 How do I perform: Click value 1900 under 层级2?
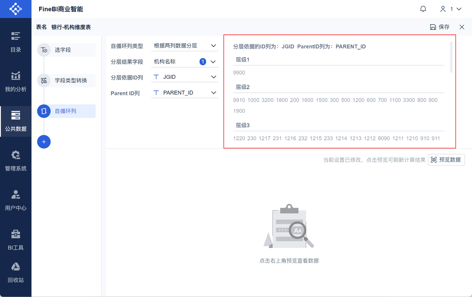(239, 111)
